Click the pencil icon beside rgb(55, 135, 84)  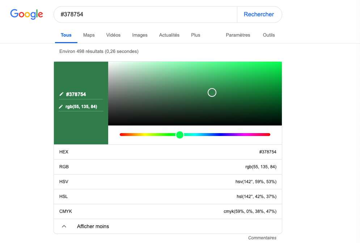(x=62, y=107)
